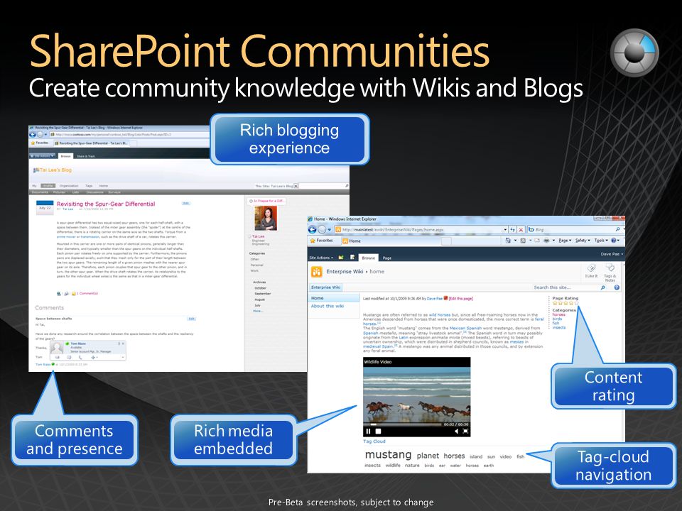Click Bing search magnifier in wiki browser
The height and width of the screenshot is (511, 682).
[617, 229]
